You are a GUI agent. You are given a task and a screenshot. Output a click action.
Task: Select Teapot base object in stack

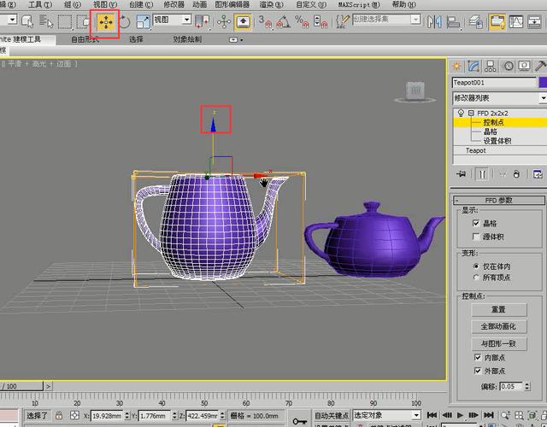click(x=475, y=150)
